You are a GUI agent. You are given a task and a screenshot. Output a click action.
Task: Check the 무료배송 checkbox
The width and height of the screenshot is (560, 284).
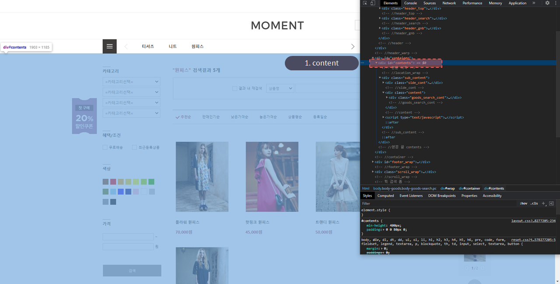tap(105, 148)
